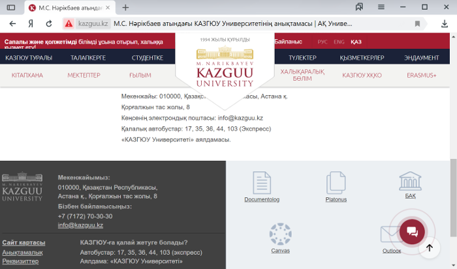
Task: Open ТҮЛЕКТЕР menu
Action: [x=302, y=58]
